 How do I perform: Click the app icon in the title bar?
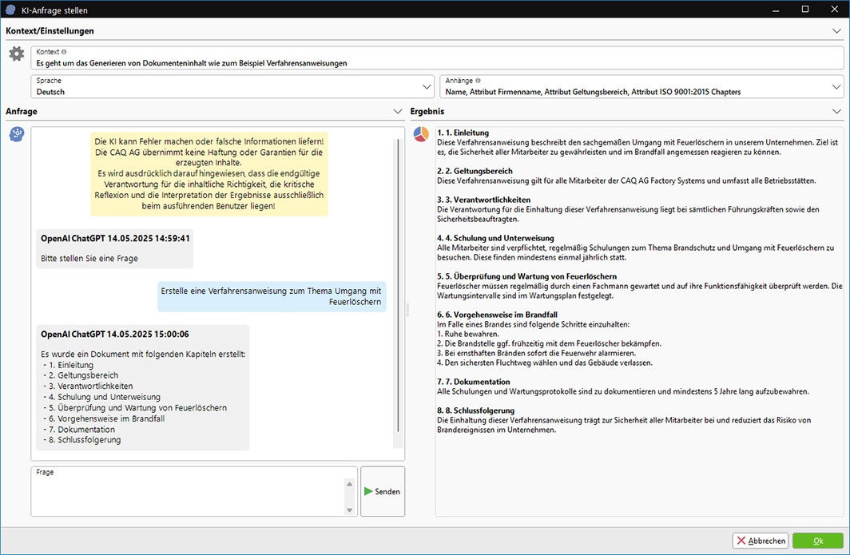(x=10, y=10)
